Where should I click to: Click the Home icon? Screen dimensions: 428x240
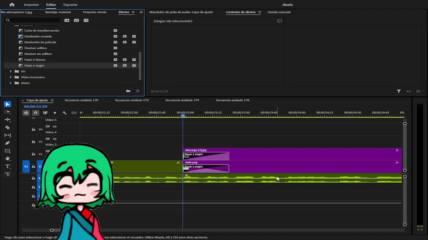pos(12,5)
